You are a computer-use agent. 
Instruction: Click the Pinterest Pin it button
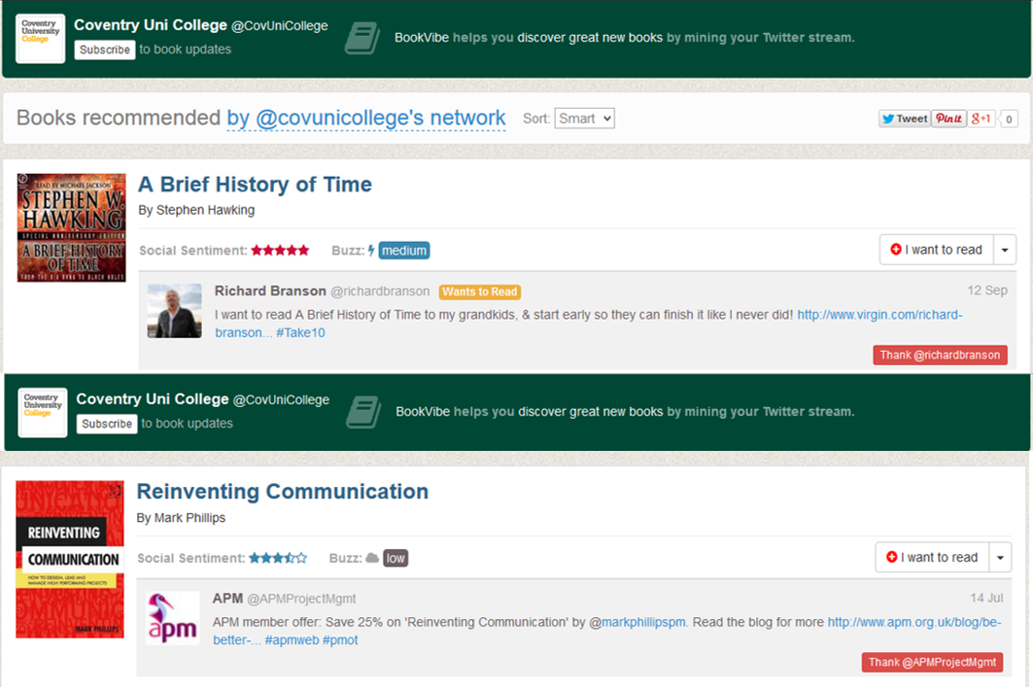tap(948, 119)
